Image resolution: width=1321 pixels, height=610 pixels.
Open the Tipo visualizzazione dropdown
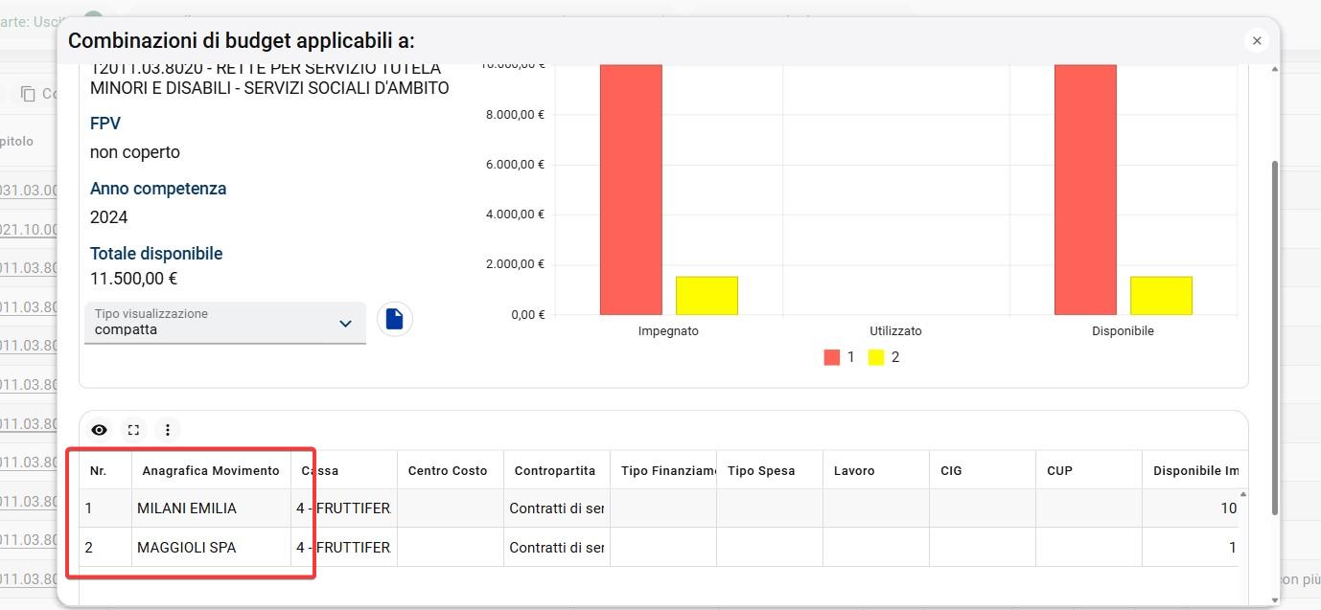[x=225, y=323]
